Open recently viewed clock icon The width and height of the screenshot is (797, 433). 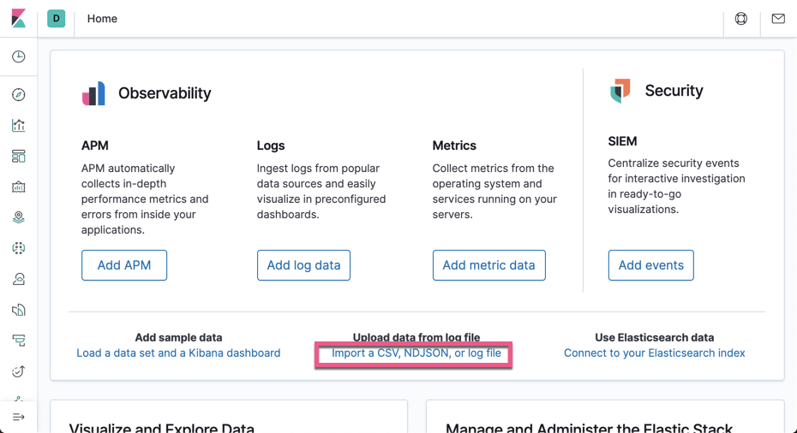pyautogui.click(x=18, y=56)
